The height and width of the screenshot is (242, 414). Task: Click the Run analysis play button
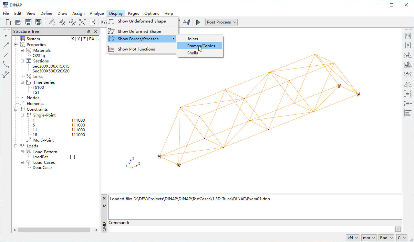click(x=198, y=22)
